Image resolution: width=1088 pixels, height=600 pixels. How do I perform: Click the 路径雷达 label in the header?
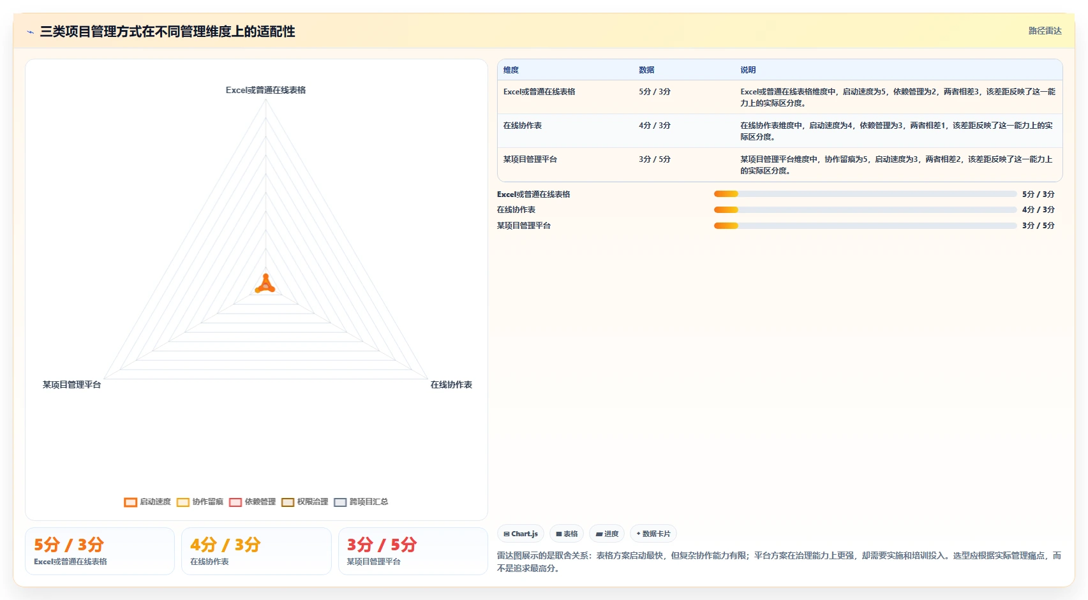pyautogui.click(x=1045, y=31)
